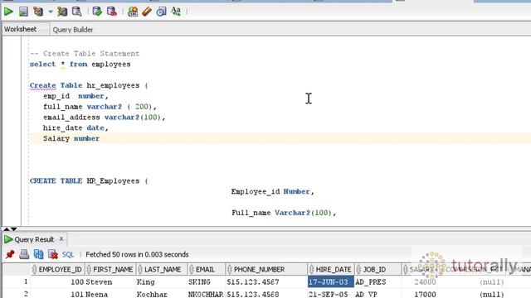This screenshot has height=298, width=531.
Task: Click the Autotrace icon
Action: 62,12
